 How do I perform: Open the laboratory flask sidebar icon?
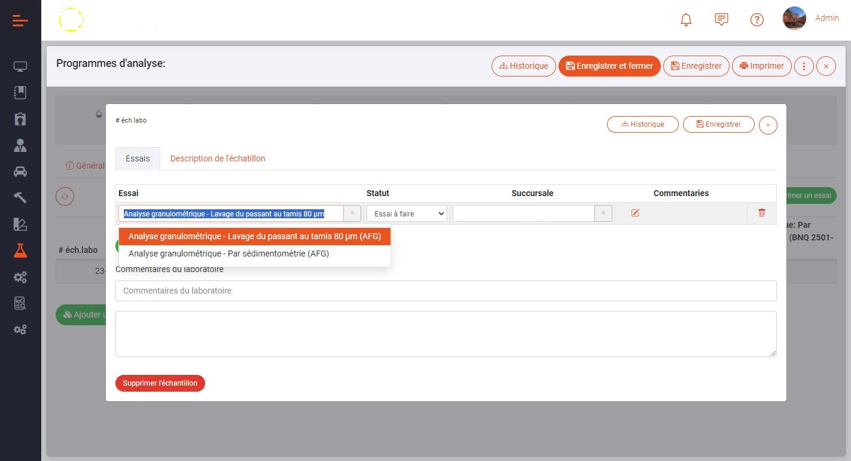(x=20, y=251)
